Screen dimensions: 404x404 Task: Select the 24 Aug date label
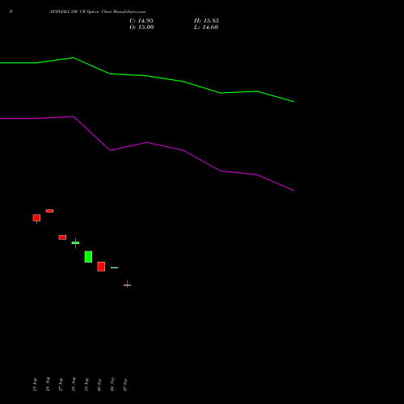click(x=48, y=384)
